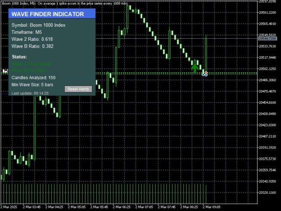Click the price axis label 20470.4870

pyautogui.click(x=268, y=91)
